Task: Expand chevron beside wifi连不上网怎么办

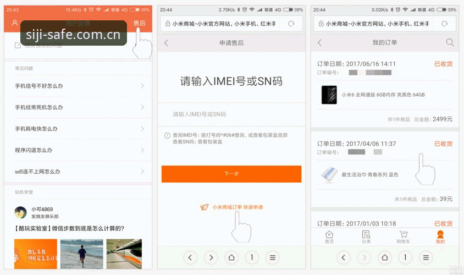Action: pos(142,172)
